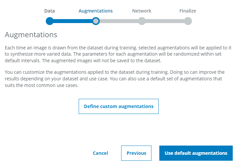Click blue progress bar between Data and Augmentations

tap(72, 21)
